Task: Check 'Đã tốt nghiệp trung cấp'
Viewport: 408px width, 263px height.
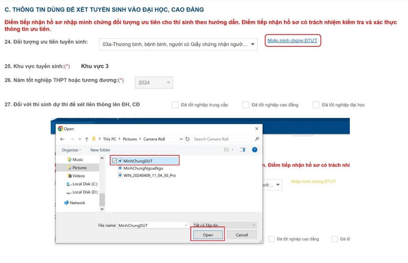Action: coord(175,105)
